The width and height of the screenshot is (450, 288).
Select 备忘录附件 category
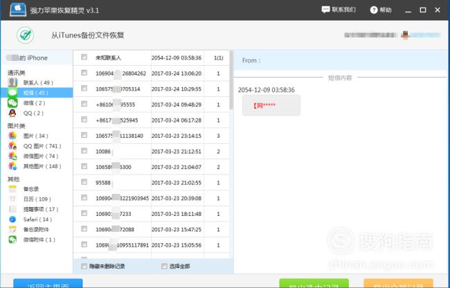[36, 229]
